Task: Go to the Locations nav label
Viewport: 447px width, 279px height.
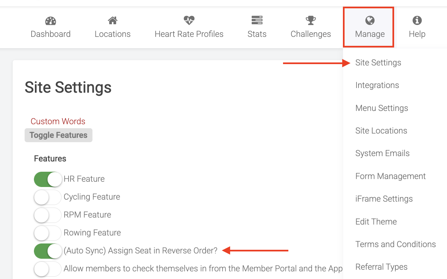Action: (112, 34)
